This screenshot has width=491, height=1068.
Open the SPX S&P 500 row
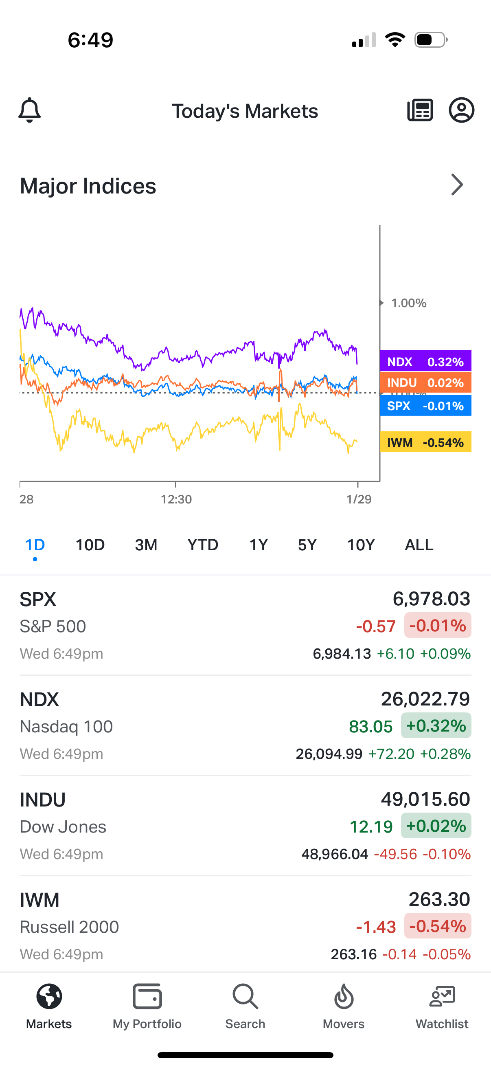[245, 625]
